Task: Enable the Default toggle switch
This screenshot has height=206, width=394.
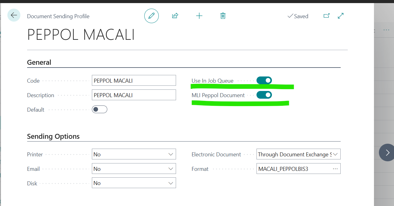Action: click(99, 109)
